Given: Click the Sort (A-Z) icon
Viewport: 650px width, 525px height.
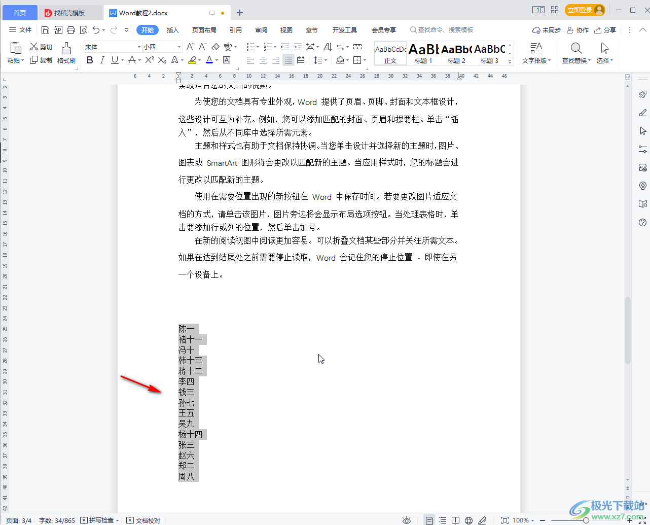Looking at the screenshot, I should pyautogui.click(x=328, y=47).
